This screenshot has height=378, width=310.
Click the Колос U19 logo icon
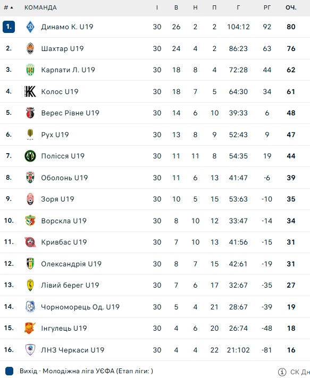pyautogui.click(x=30, y=91)
